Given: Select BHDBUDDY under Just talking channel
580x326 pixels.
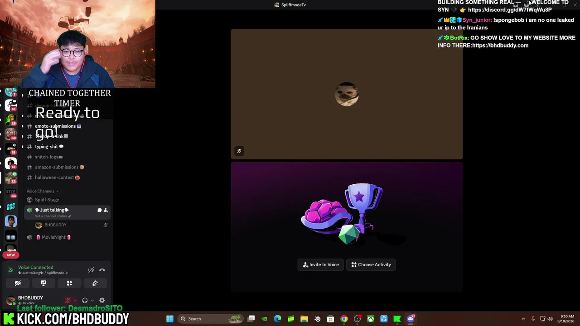Looking at the screenshot, I should (x=55, y=225).
